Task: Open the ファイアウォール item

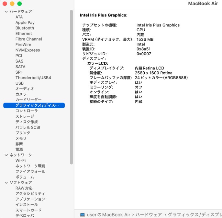Action: (30, 171)
